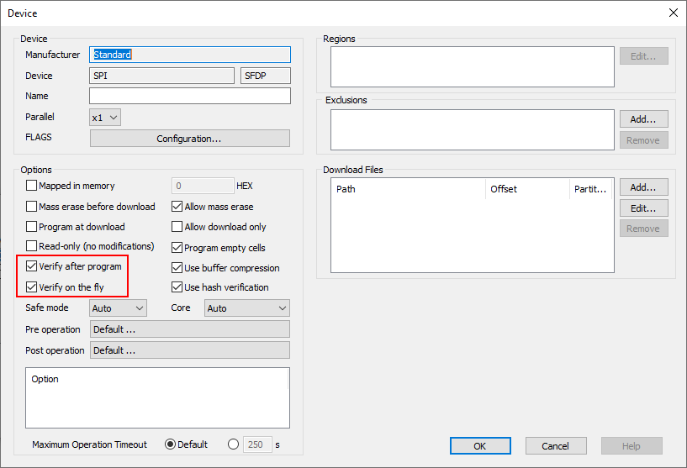
Task: Check Mass erase before download
Action: [32, 207]
